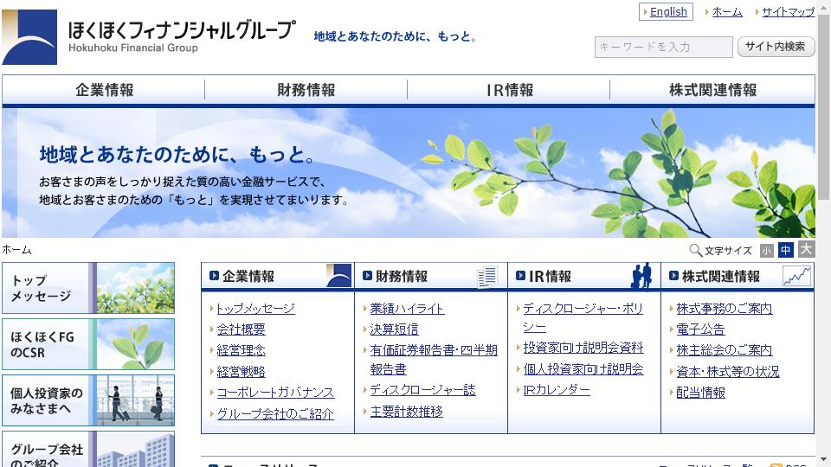Open the IRカレンダー link
Screen dimensions: 831x467
556,390
